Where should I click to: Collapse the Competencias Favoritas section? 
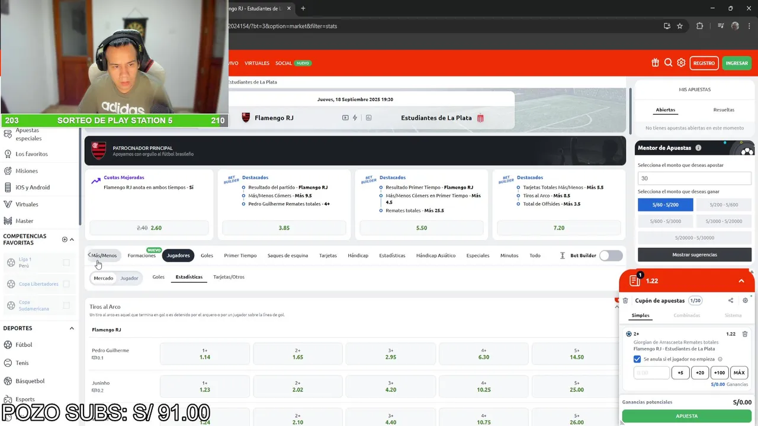(72, 240)
